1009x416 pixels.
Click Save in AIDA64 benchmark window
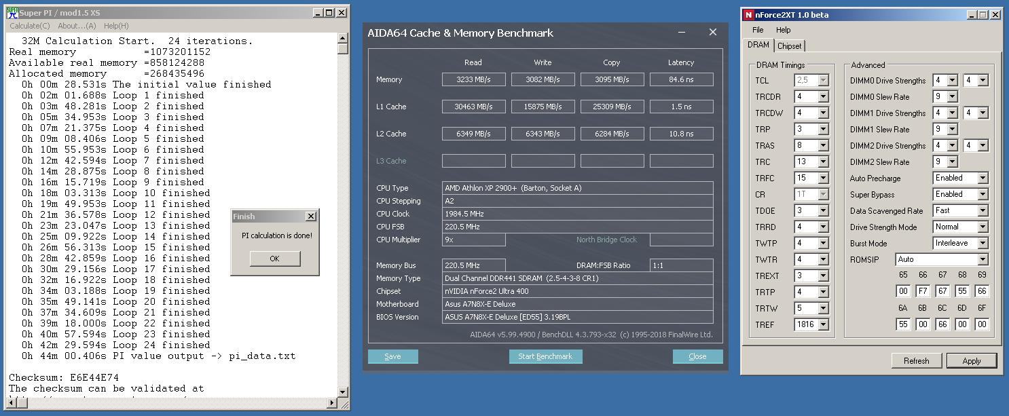click(x=392, y=356)
